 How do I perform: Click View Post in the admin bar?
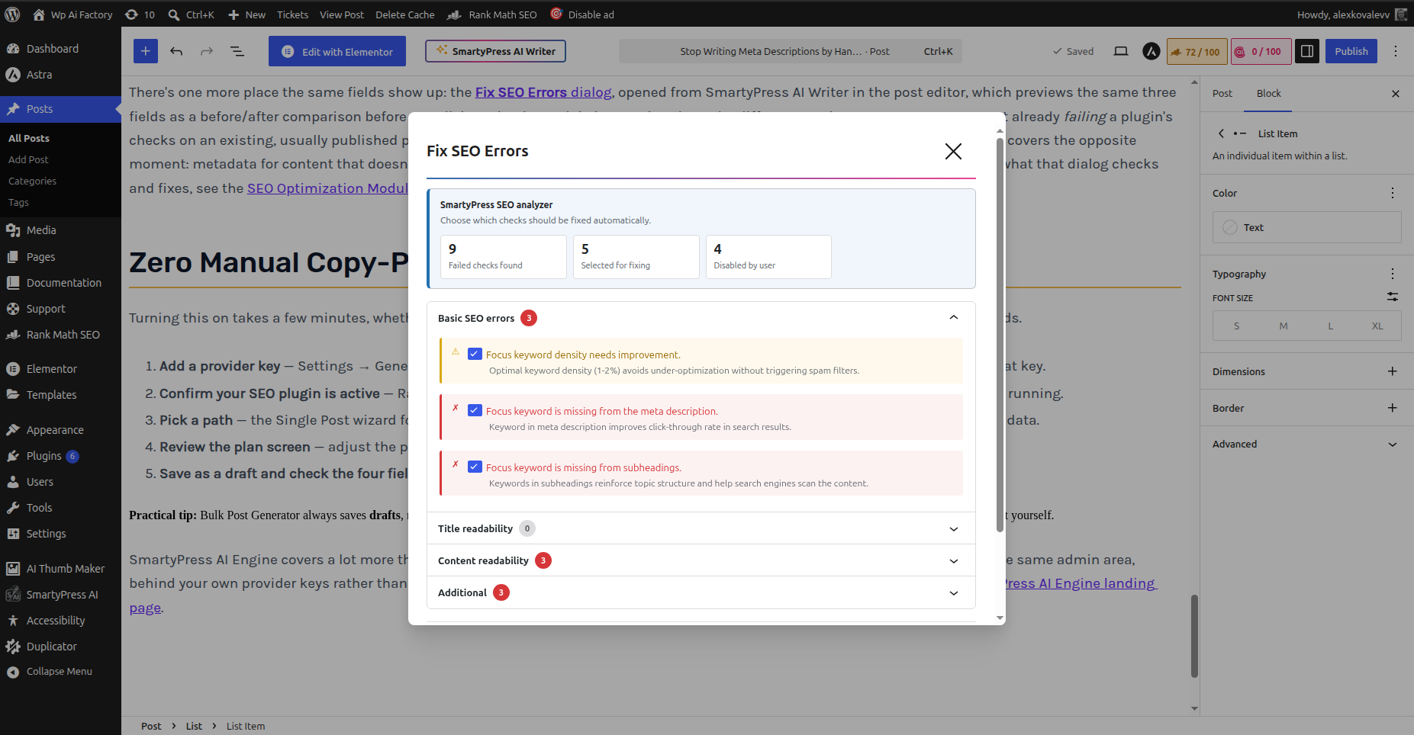click(342, 14)
